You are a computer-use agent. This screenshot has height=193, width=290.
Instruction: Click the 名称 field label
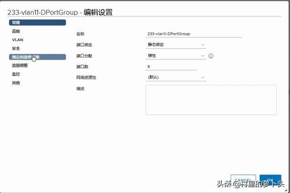pyautogui.click(x=81, y=34)
